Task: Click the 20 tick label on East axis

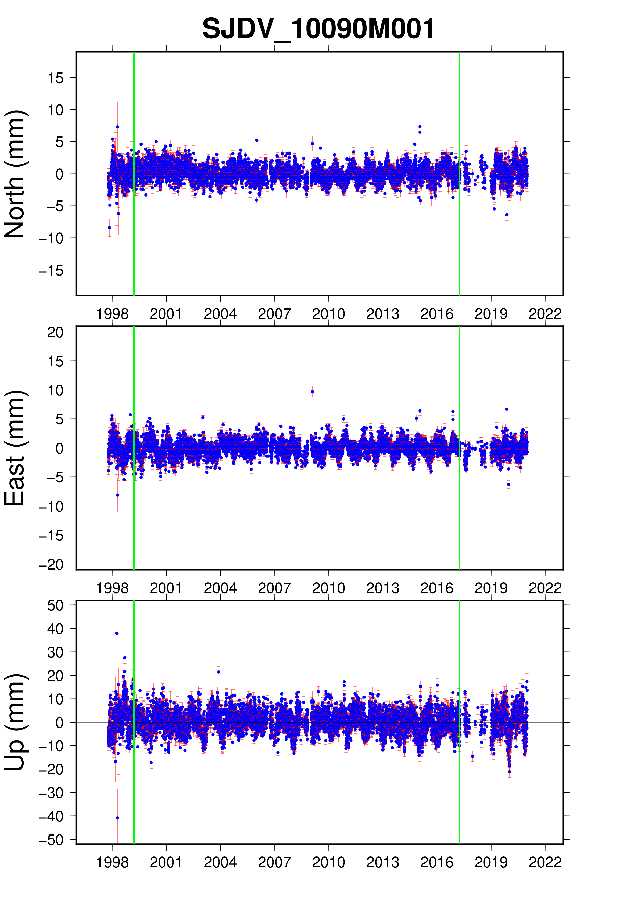Action: click(55, 332)
